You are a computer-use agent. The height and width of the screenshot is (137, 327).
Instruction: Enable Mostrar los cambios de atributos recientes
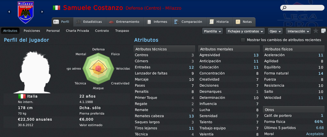[243, 40]
